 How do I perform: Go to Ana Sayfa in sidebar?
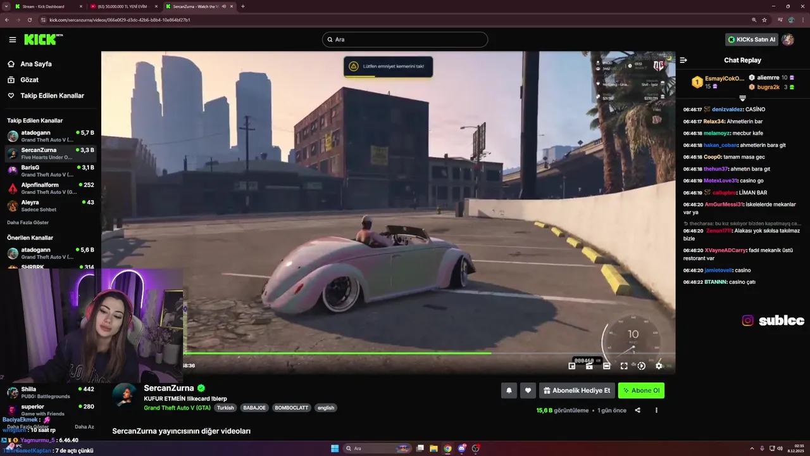(x=30, y=64)
